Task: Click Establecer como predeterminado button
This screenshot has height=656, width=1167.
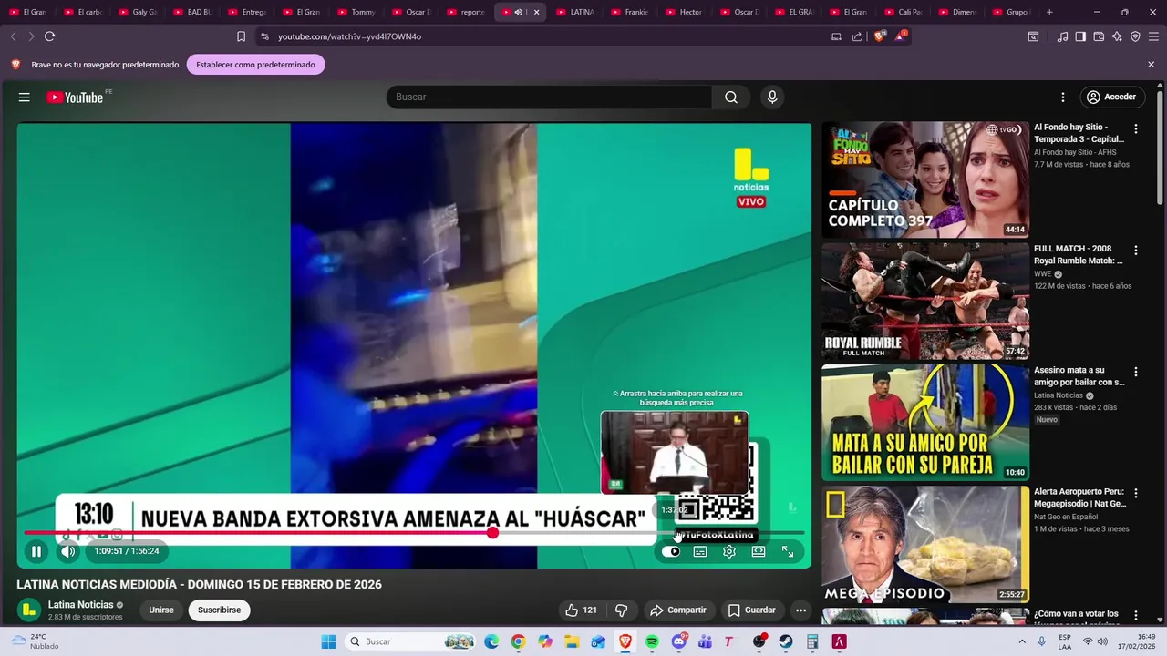Action: [255, 65]
